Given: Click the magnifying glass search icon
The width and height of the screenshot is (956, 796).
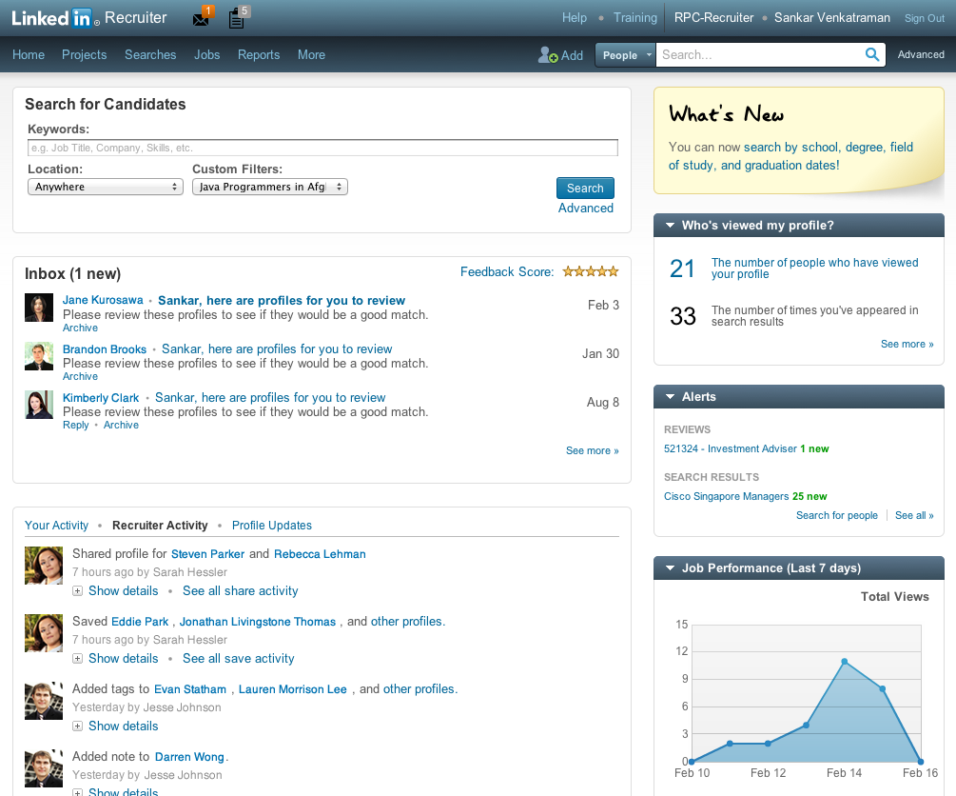Looking at the screenshot, I should pyautogui.click(x=872, y=54).
